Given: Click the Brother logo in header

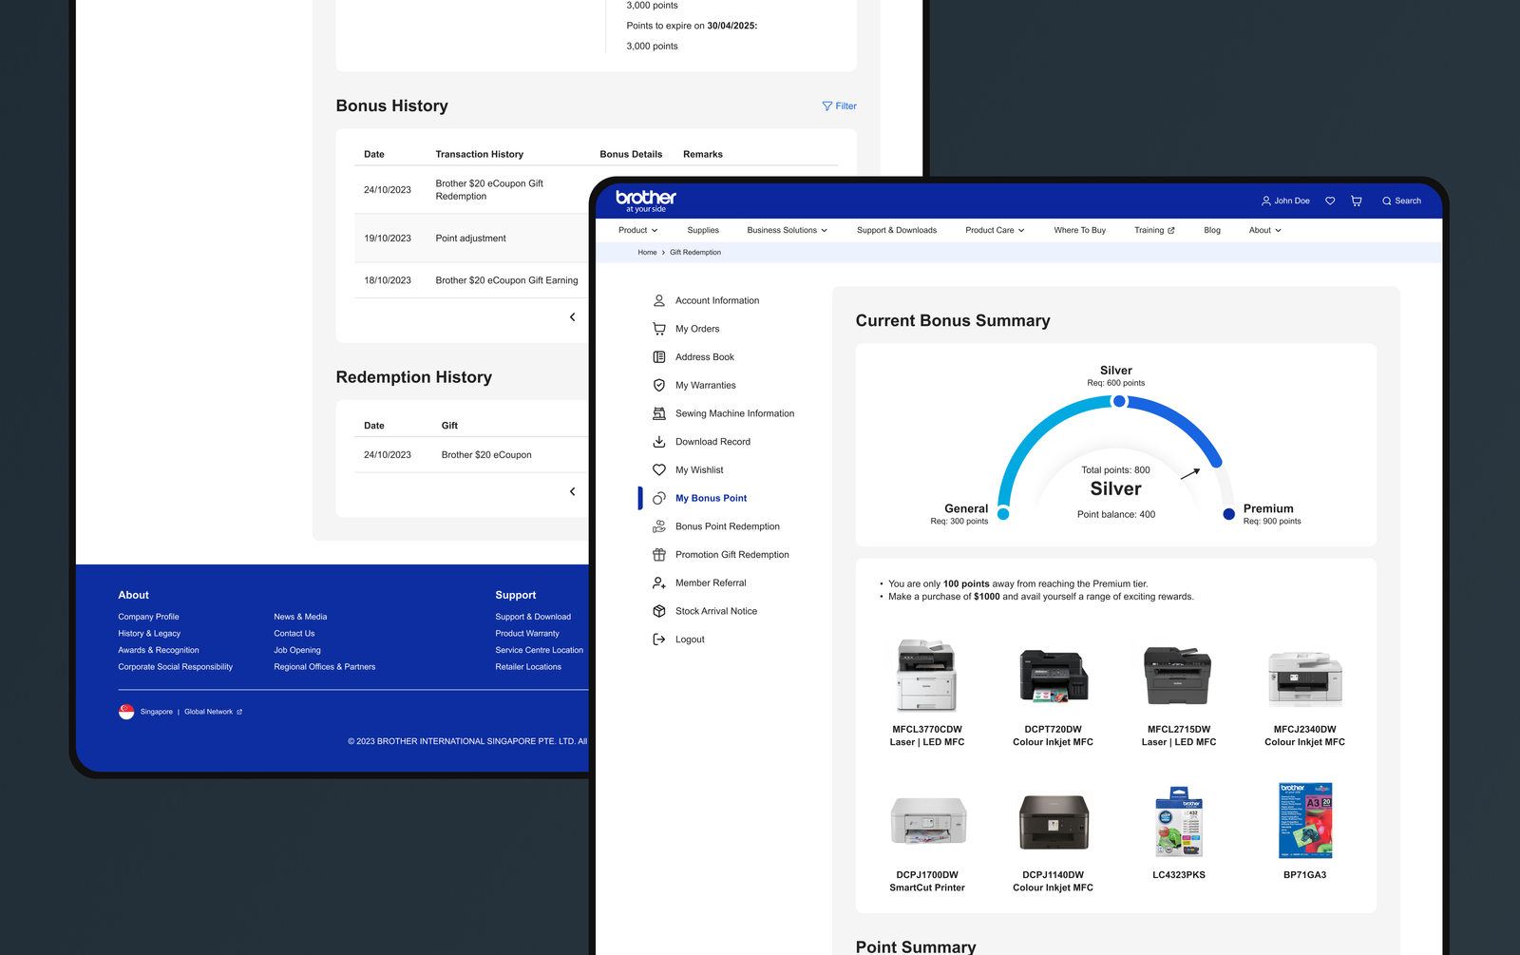Looking at the screenshot, I should (646, 200).
